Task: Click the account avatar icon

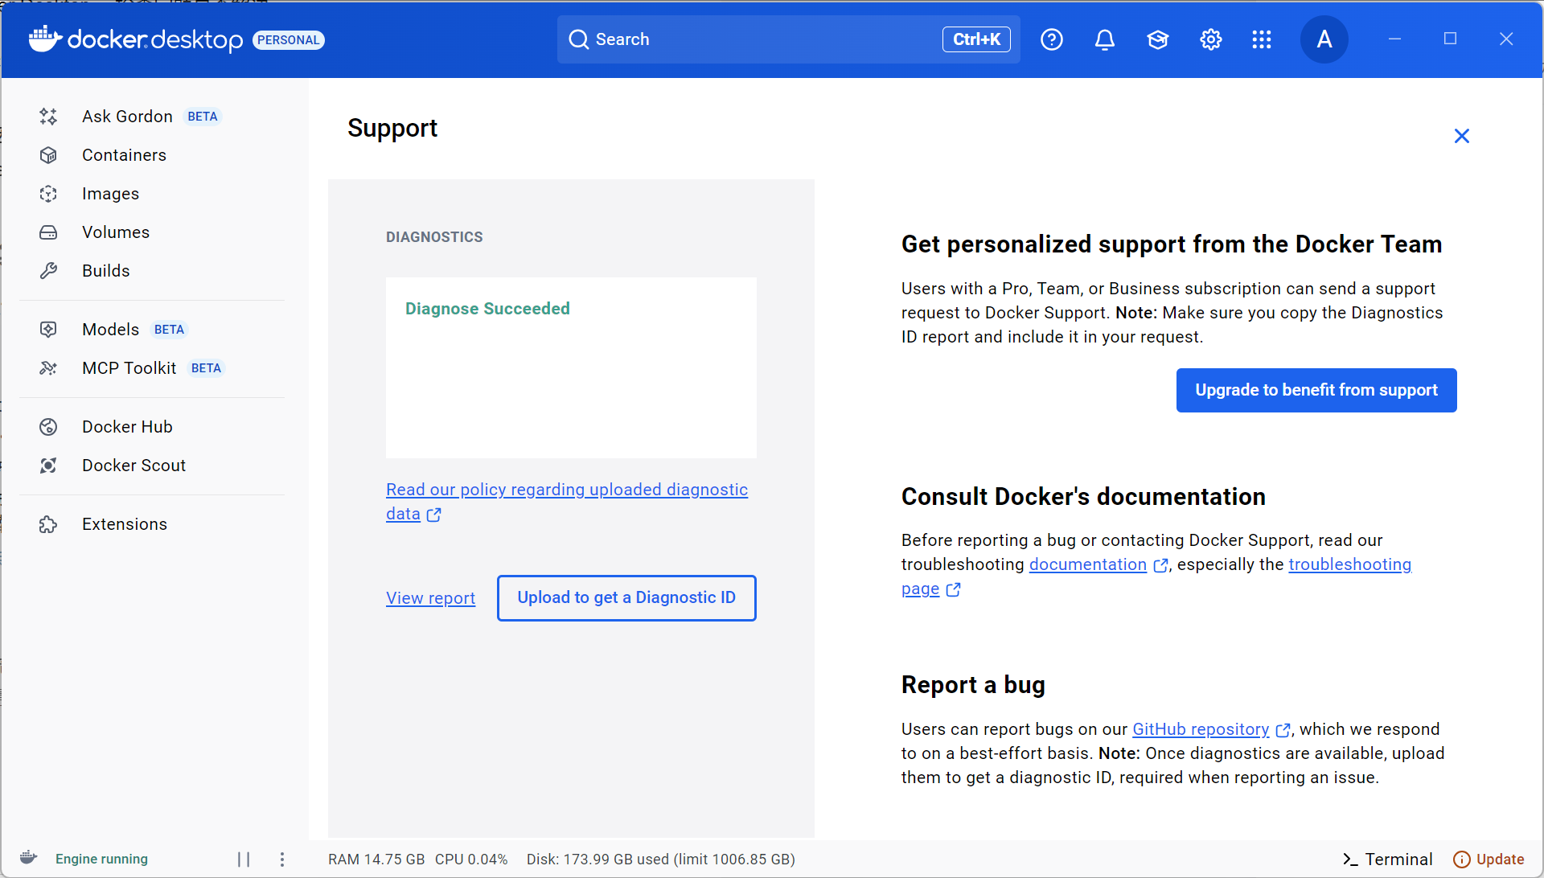Action: pyautogui.click(x=1324, y=39)
